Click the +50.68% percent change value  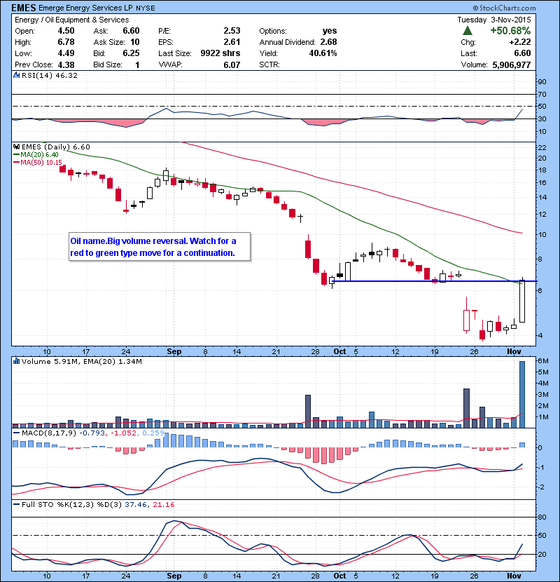click(510, 31)
